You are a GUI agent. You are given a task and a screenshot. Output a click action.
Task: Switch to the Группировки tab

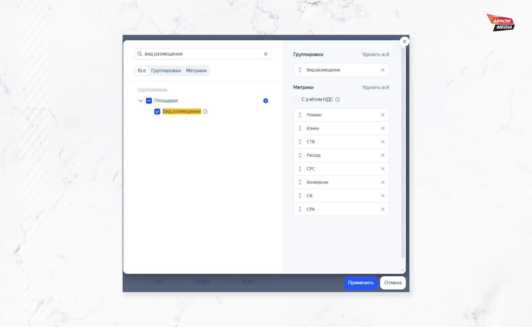[166, 71]
